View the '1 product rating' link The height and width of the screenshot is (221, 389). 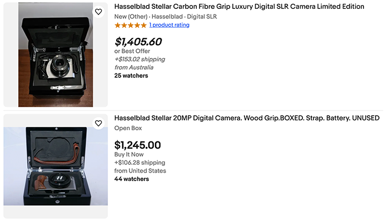pyautogui.click(x=169, y=25)
